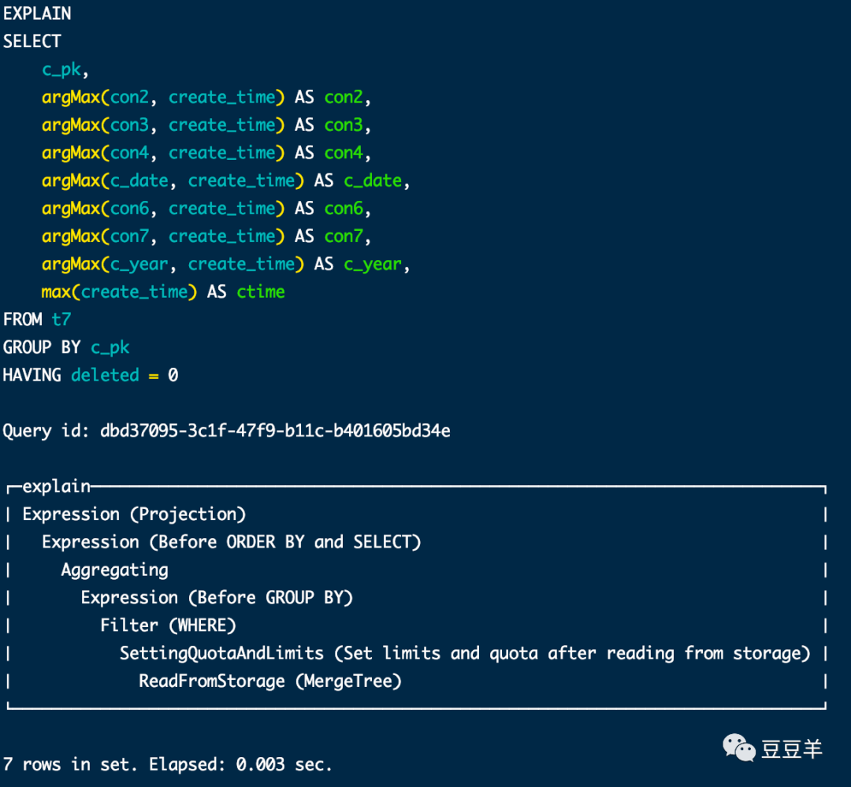Click the 'Expression (Projection)' row

[134, 514]
